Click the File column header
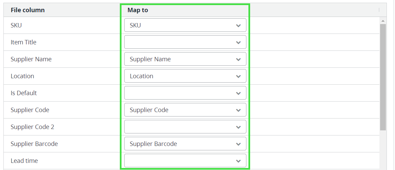This screenshot has width=395, height=170. point(28,10)
